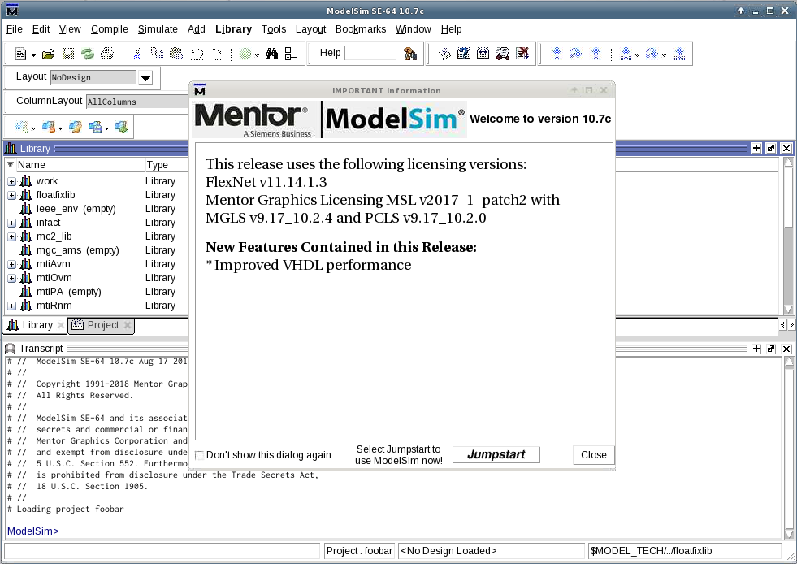
Task: Expand the mtiOvm library node
Action: [x=11, y=278]
